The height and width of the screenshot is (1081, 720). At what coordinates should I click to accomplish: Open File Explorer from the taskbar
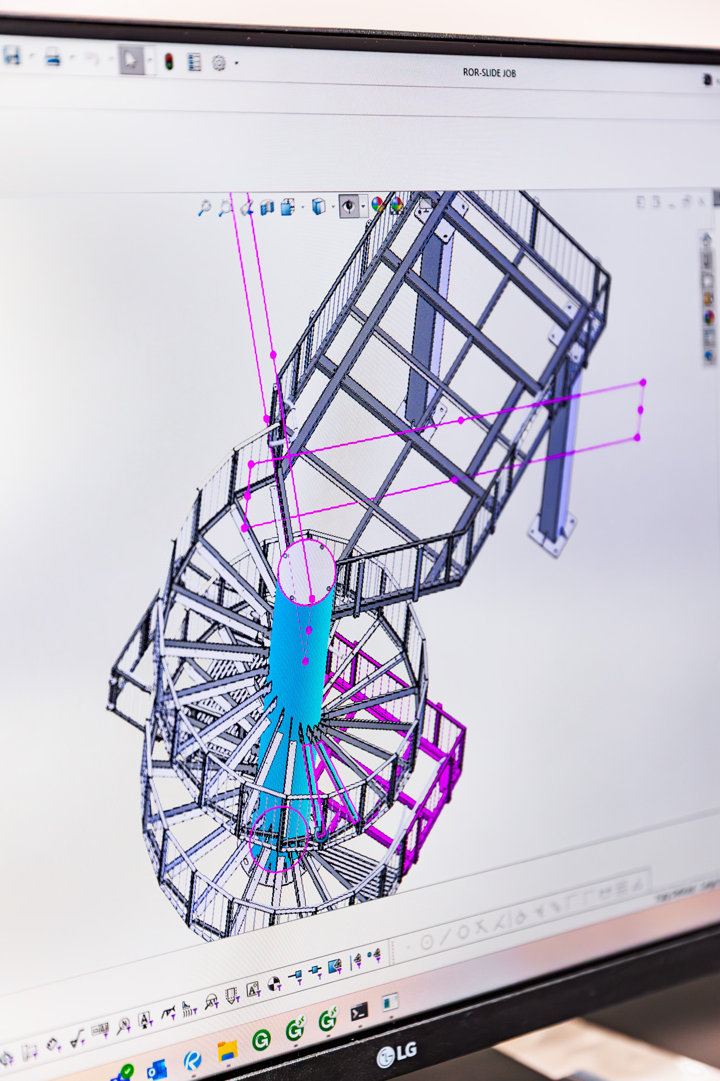point(227,1051)
